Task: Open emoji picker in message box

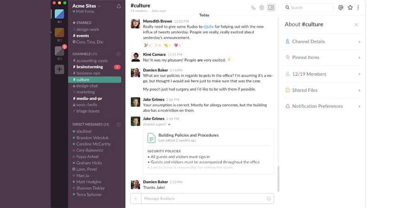Action: (269, 199)
